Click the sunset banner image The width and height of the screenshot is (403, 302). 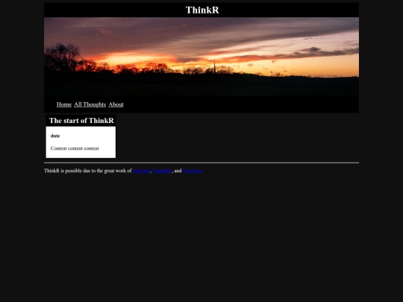click(201, 57)
